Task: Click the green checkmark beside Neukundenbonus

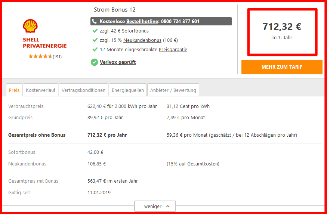Action: pos(95,40)
